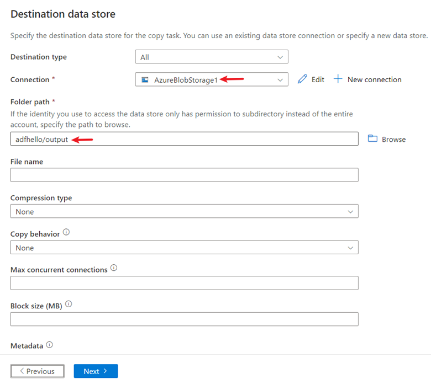Click the New connection link text
Viewport: 431px width, 385px height.
click(374, 79)
